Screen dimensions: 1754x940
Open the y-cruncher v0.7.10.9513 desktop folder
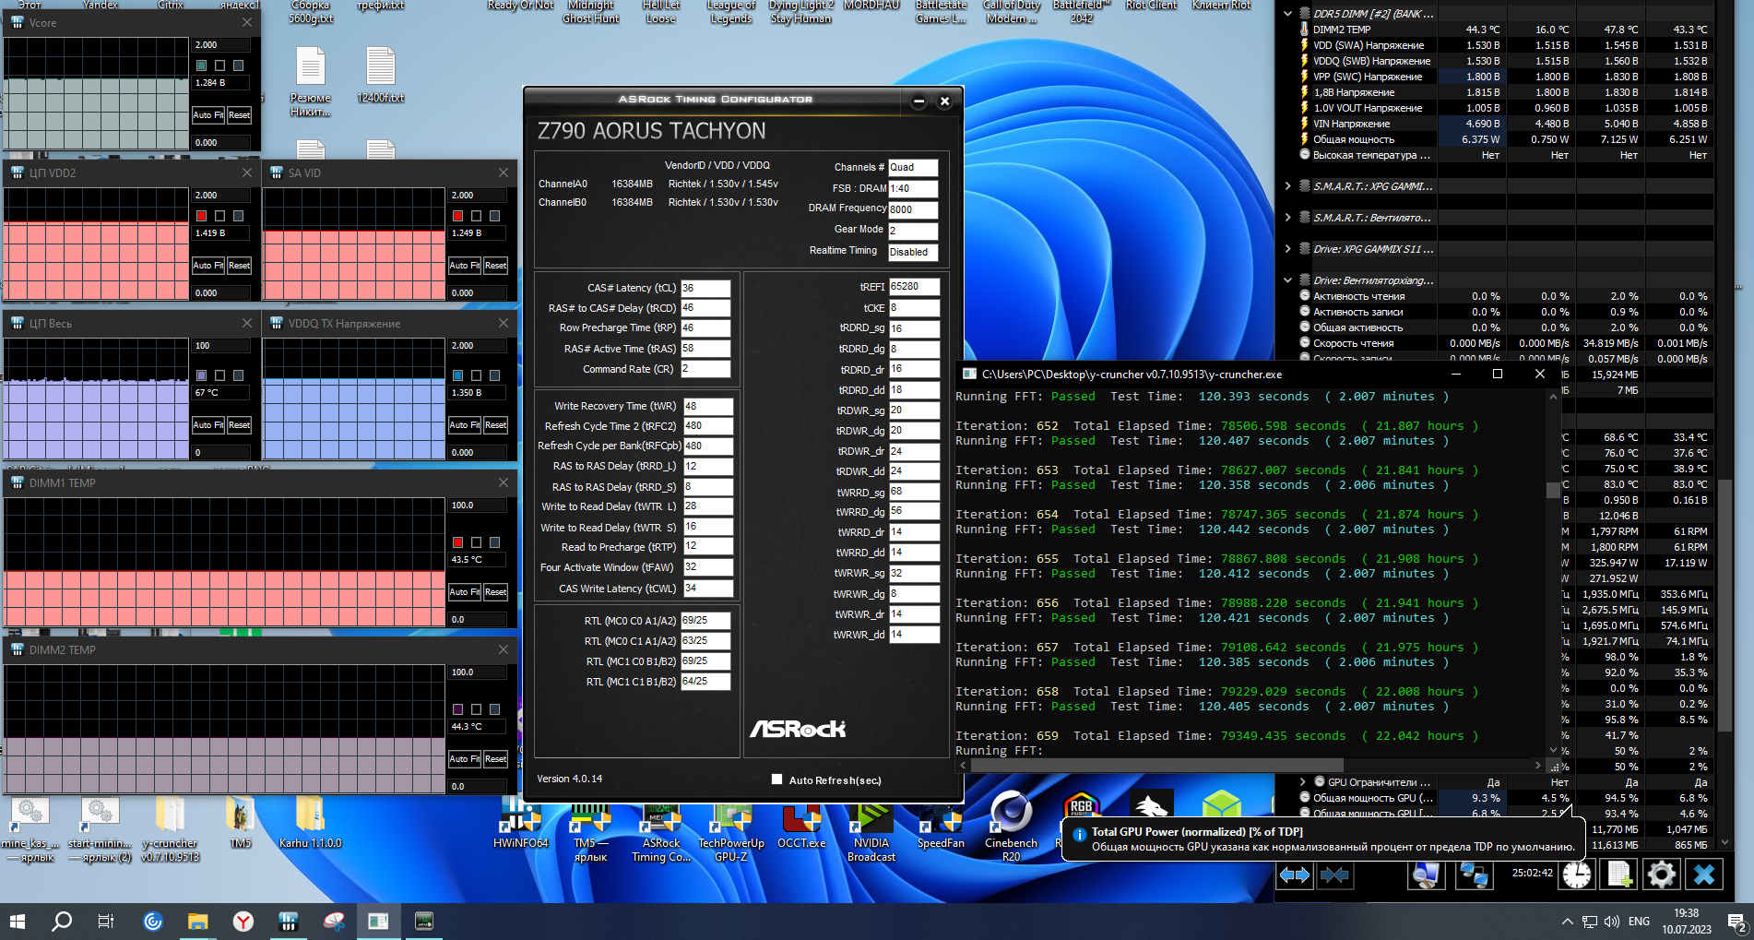[x=170, y=828]
